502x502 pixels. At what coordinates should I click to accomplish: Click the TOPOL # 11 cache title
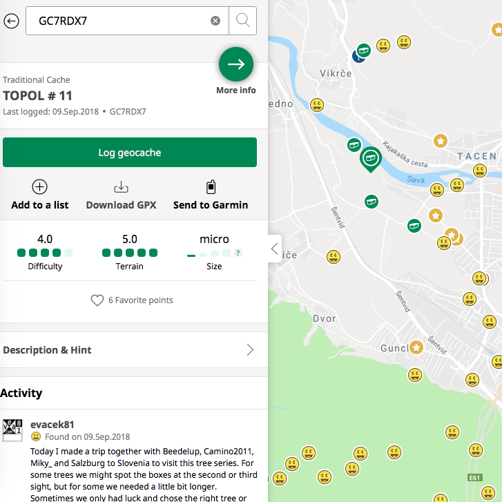(37, 96)
